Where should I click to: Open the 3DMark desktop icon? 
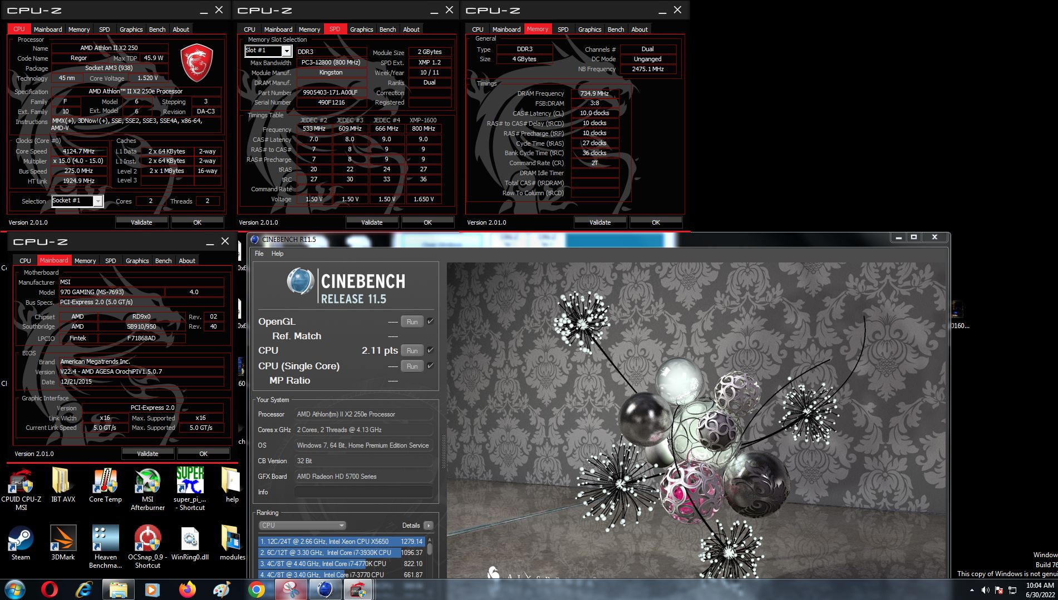pyautogui.click(x=63, y=543)
